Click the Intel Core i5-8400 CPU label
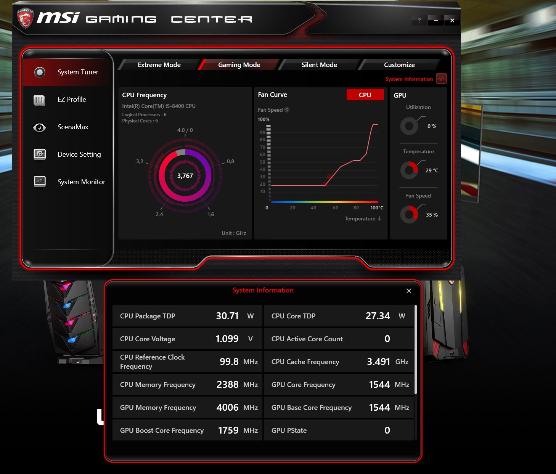The image size is (556, 474). [x=159, y=106]
